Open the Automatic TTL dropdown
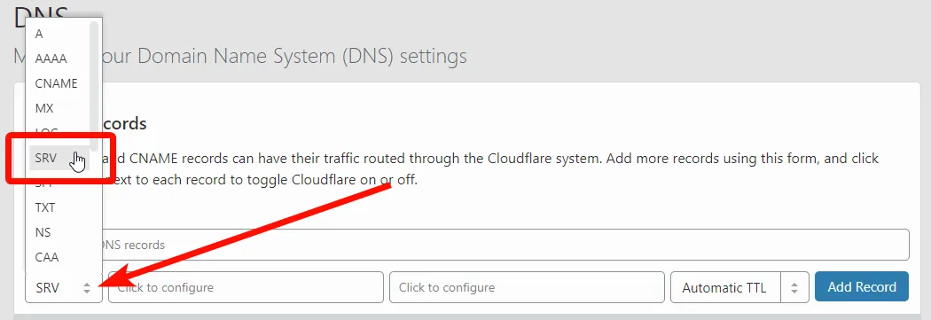931x320 pixels. (x=739, y=288)
